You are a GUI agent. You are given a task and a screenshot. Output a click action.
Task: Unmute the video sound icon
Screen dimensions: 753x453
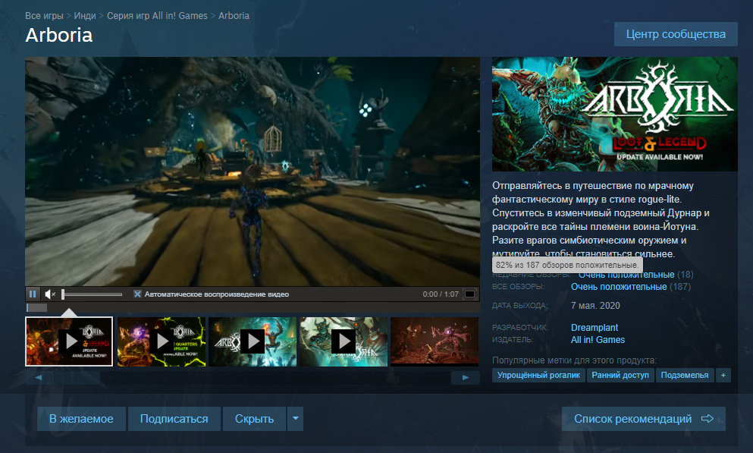[50, 294]
